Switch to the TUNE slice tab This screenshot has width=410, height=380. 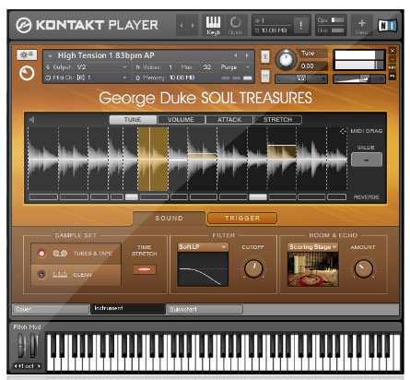tap(133, 120)
